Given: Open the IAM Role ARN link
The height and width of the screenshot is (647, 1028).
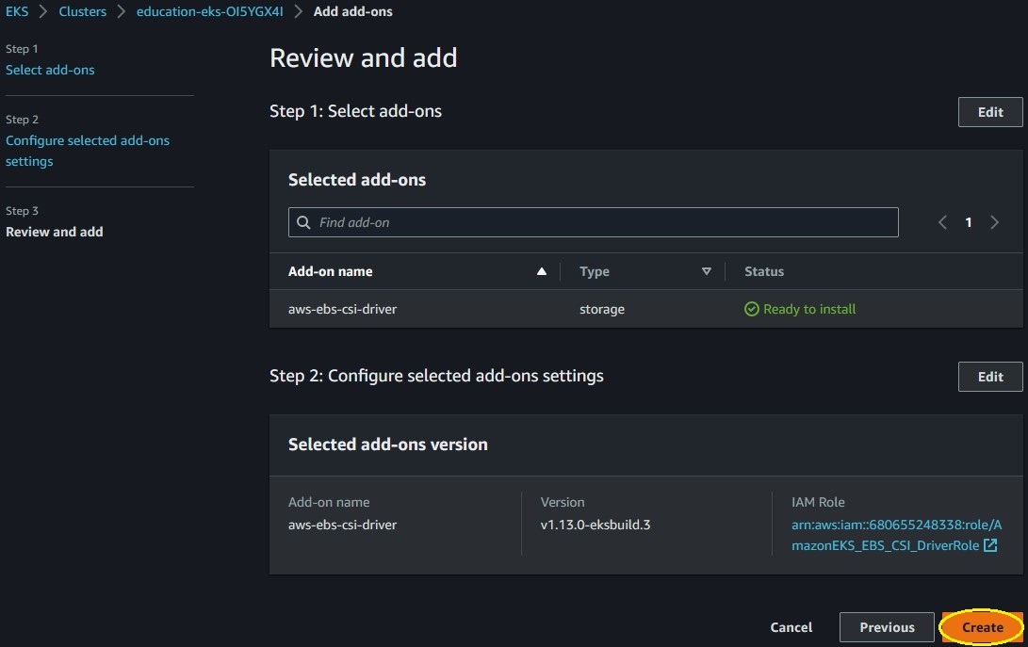Looking at the screenshot, I should click(896, 535).
